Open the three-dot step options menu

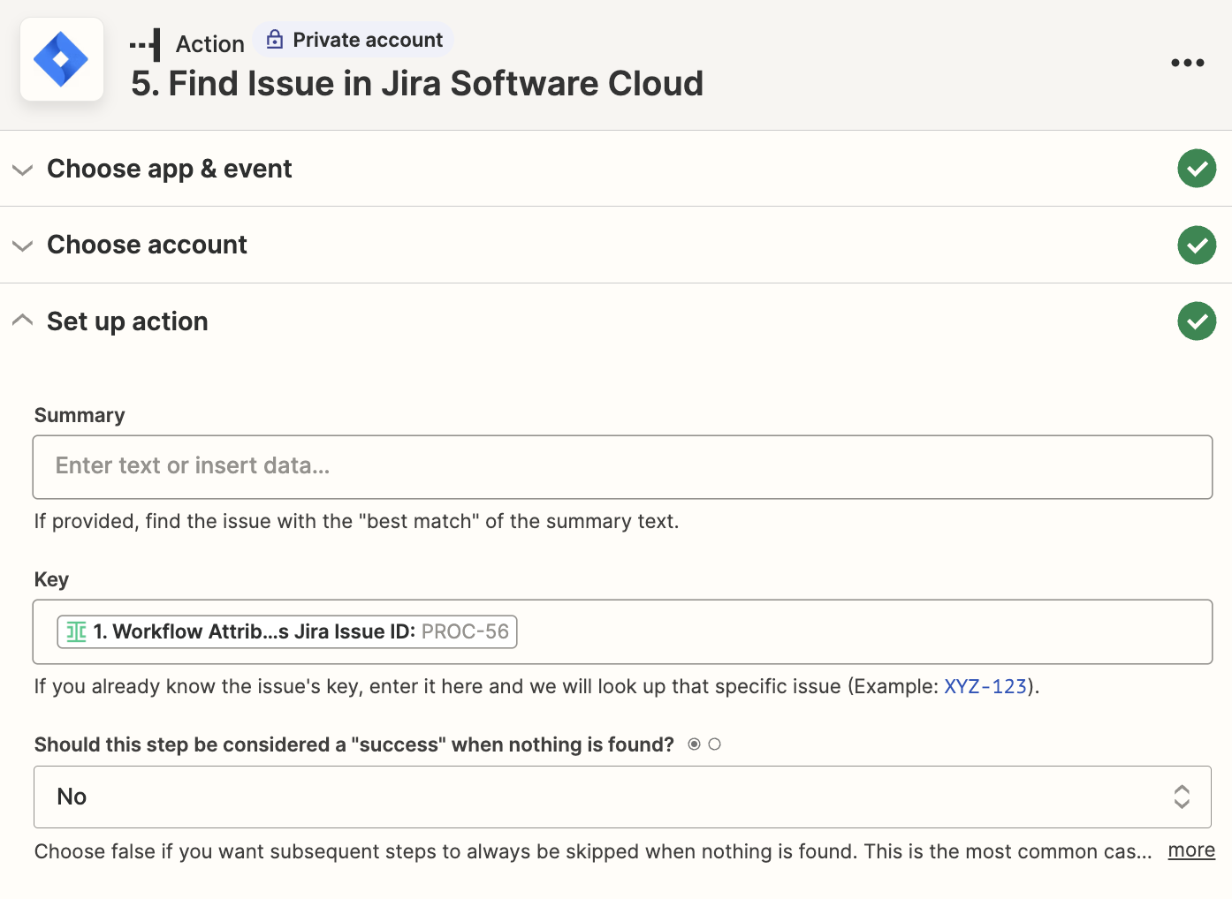pos(1187,63)
